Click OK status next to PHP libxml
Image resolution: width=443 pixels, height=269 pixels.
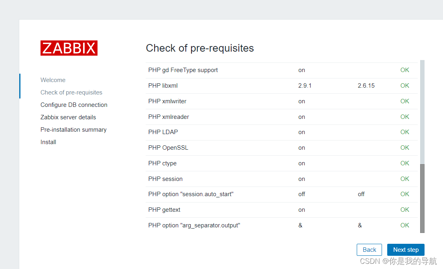click(x=404, y=85)
